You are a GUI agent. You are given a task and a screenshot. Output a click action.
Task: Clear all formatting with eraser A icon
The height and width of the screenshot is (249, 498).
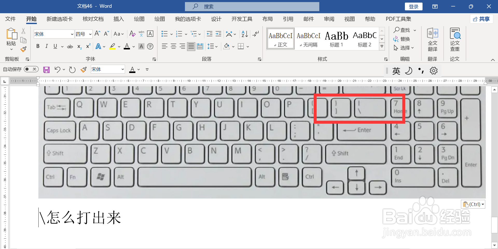[132, 34]
